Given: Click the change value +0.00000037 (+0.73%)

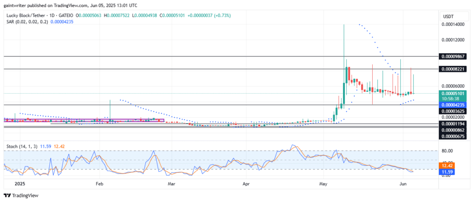Looking at the screenshot, I should (x=209, y=15).
